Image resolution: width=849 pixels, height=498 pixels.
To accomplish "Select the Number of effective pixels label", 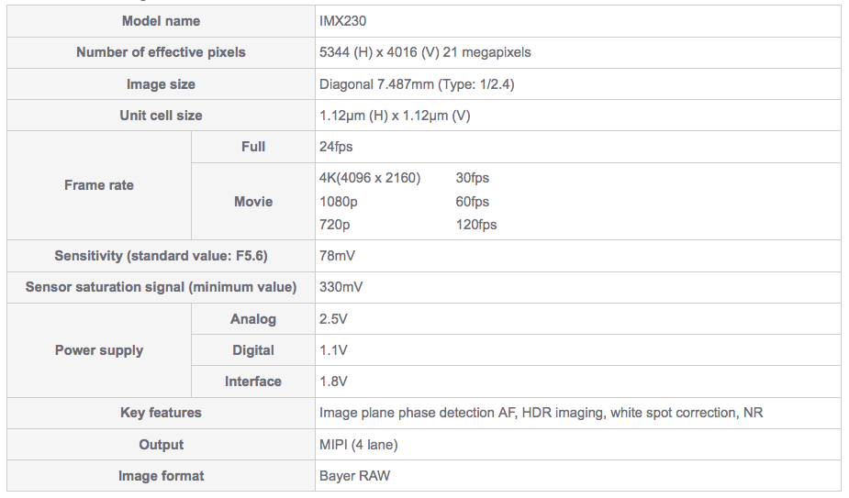I will (x=161, y=52).
